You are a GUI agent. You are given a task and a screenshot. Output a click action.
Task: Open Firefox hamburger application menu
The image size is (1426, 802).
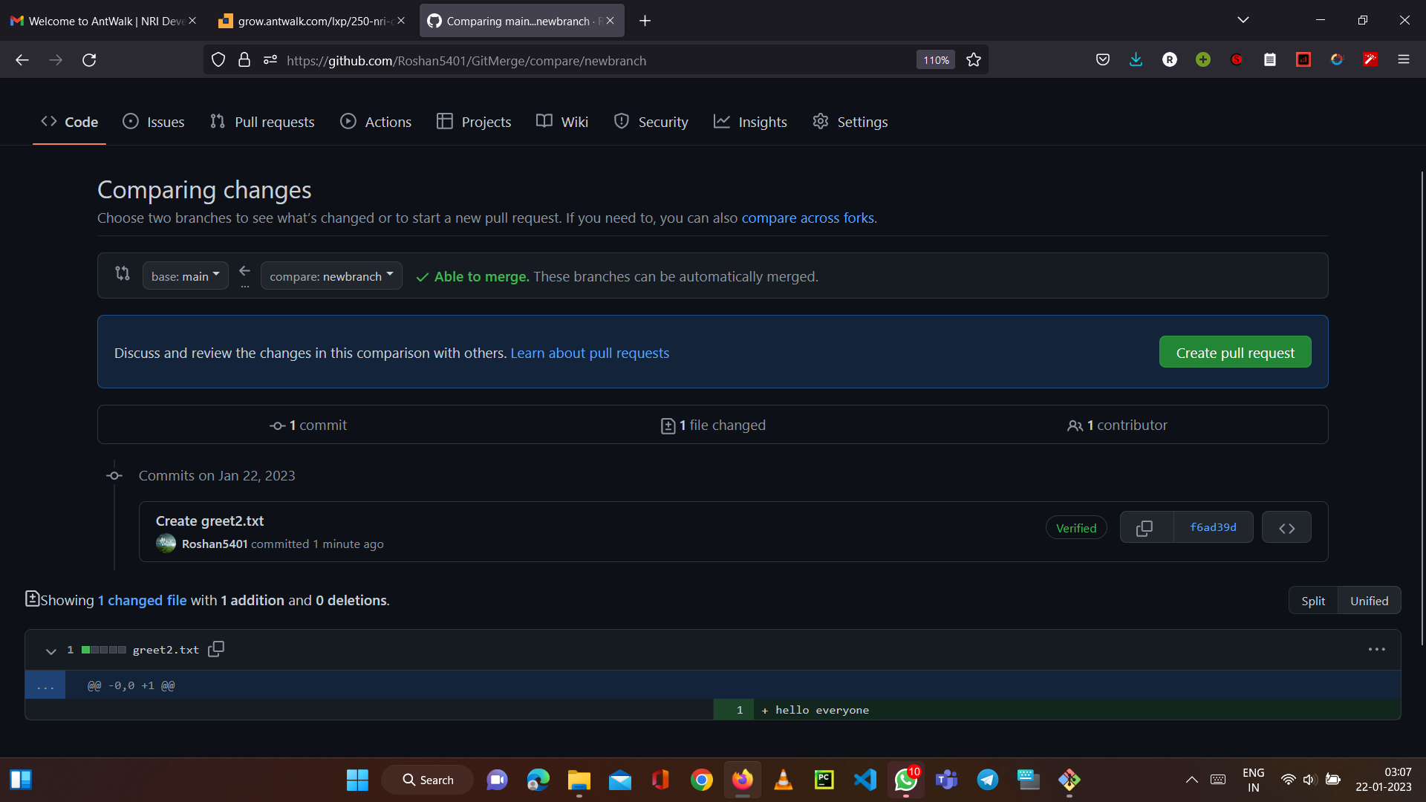coord(1403,60)
